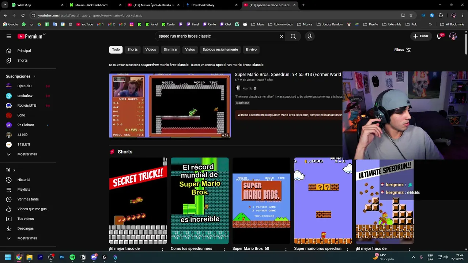Open the YouTube hamburger guide menu
This screenshot has width=468, height=263.
9,36
